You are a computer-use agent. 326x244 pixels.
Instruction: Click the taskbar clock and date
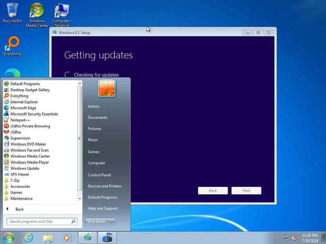[x=310, y=238]
